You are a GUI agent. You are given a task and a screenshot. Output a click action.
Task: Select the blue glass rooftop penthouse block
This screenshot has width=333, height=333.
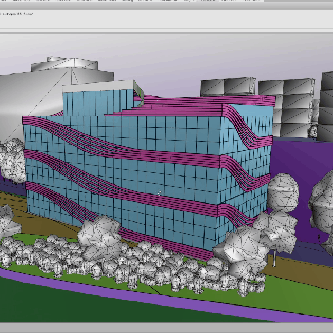[x=95, y=101]
